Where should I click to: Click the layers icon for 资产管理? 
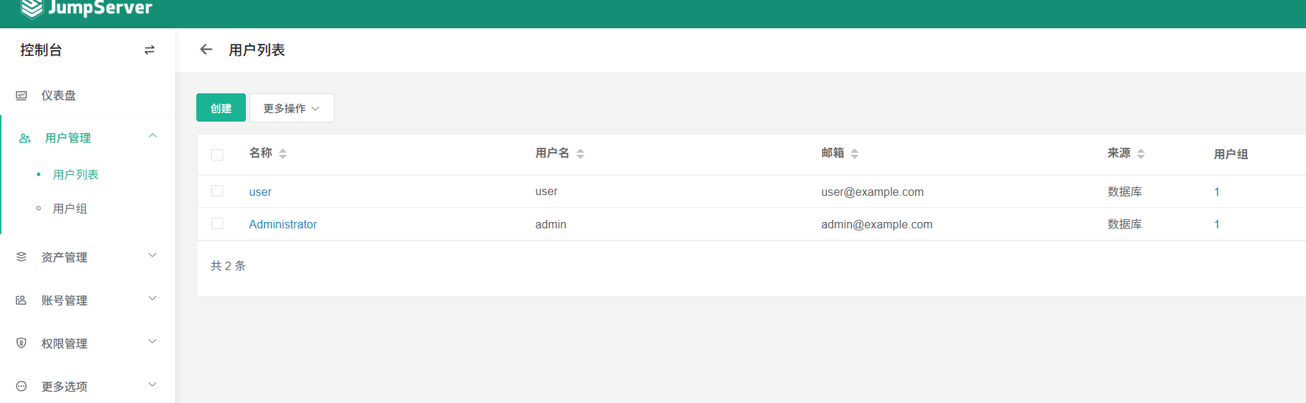tap(22, 257)
